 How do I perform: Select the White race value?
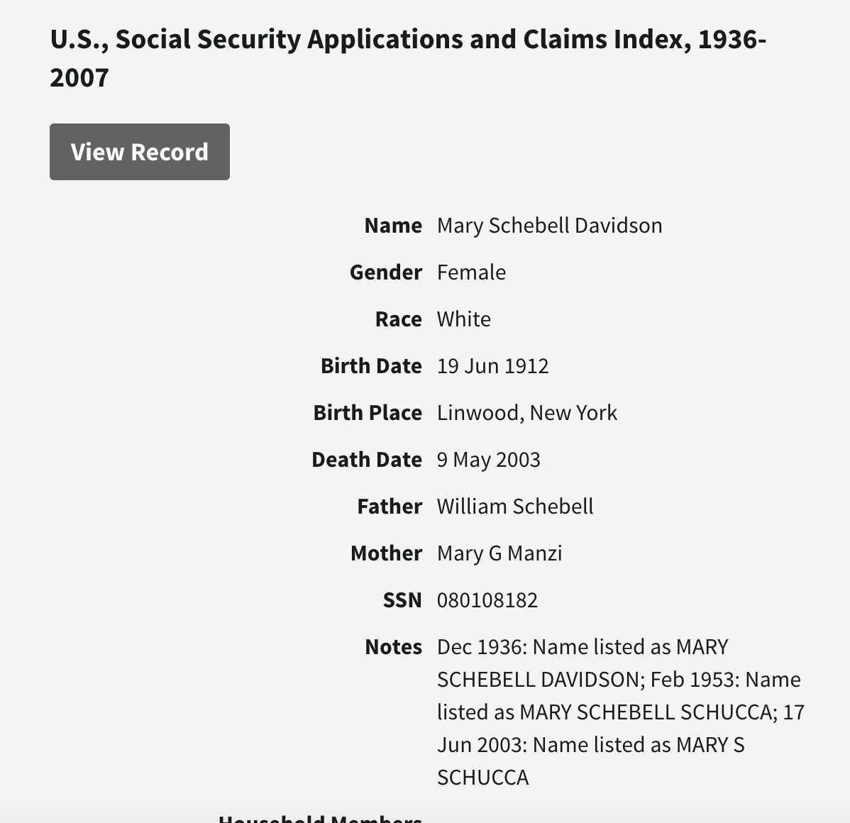(463, 319)
